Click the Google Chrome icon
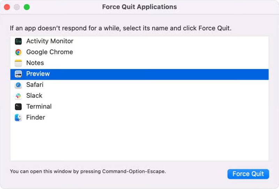279x189 pixels. (x=18, y=52)
